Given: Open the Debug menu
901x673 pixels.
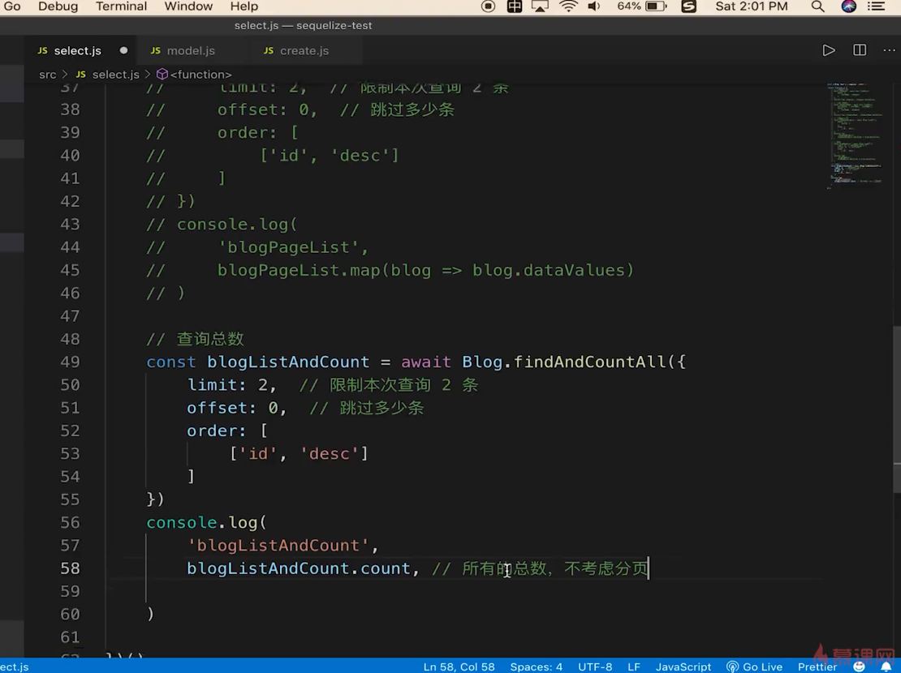Looking at the screenshot, I should click(58, 6).
